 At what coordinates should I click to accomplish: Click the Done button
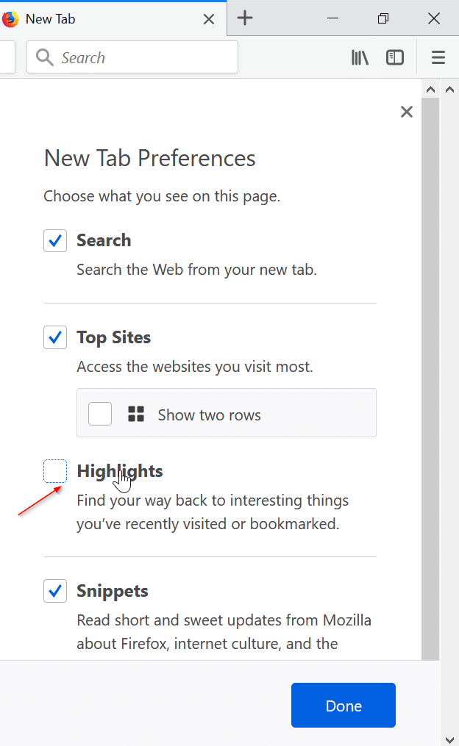tap(343, 705)
